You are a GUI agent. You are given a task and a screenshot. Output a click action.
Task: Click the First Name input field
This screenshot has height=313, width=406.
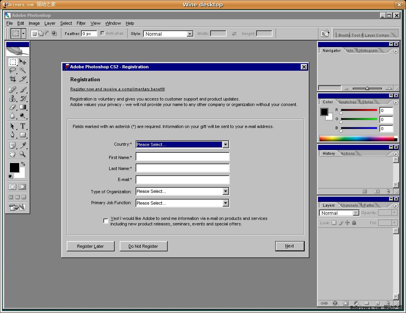pos(183,157)
